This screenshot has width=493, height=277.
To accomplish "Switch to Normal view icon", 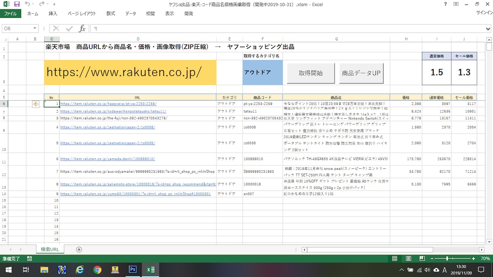I will [394, 258].
